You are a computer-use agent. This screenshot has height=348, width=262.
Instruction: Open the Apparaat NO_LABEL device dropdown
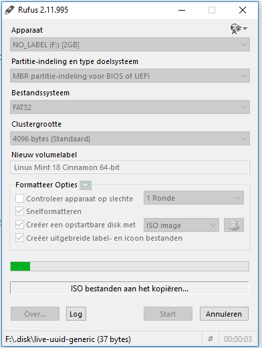pyautogui.click(x=130, y=45)
